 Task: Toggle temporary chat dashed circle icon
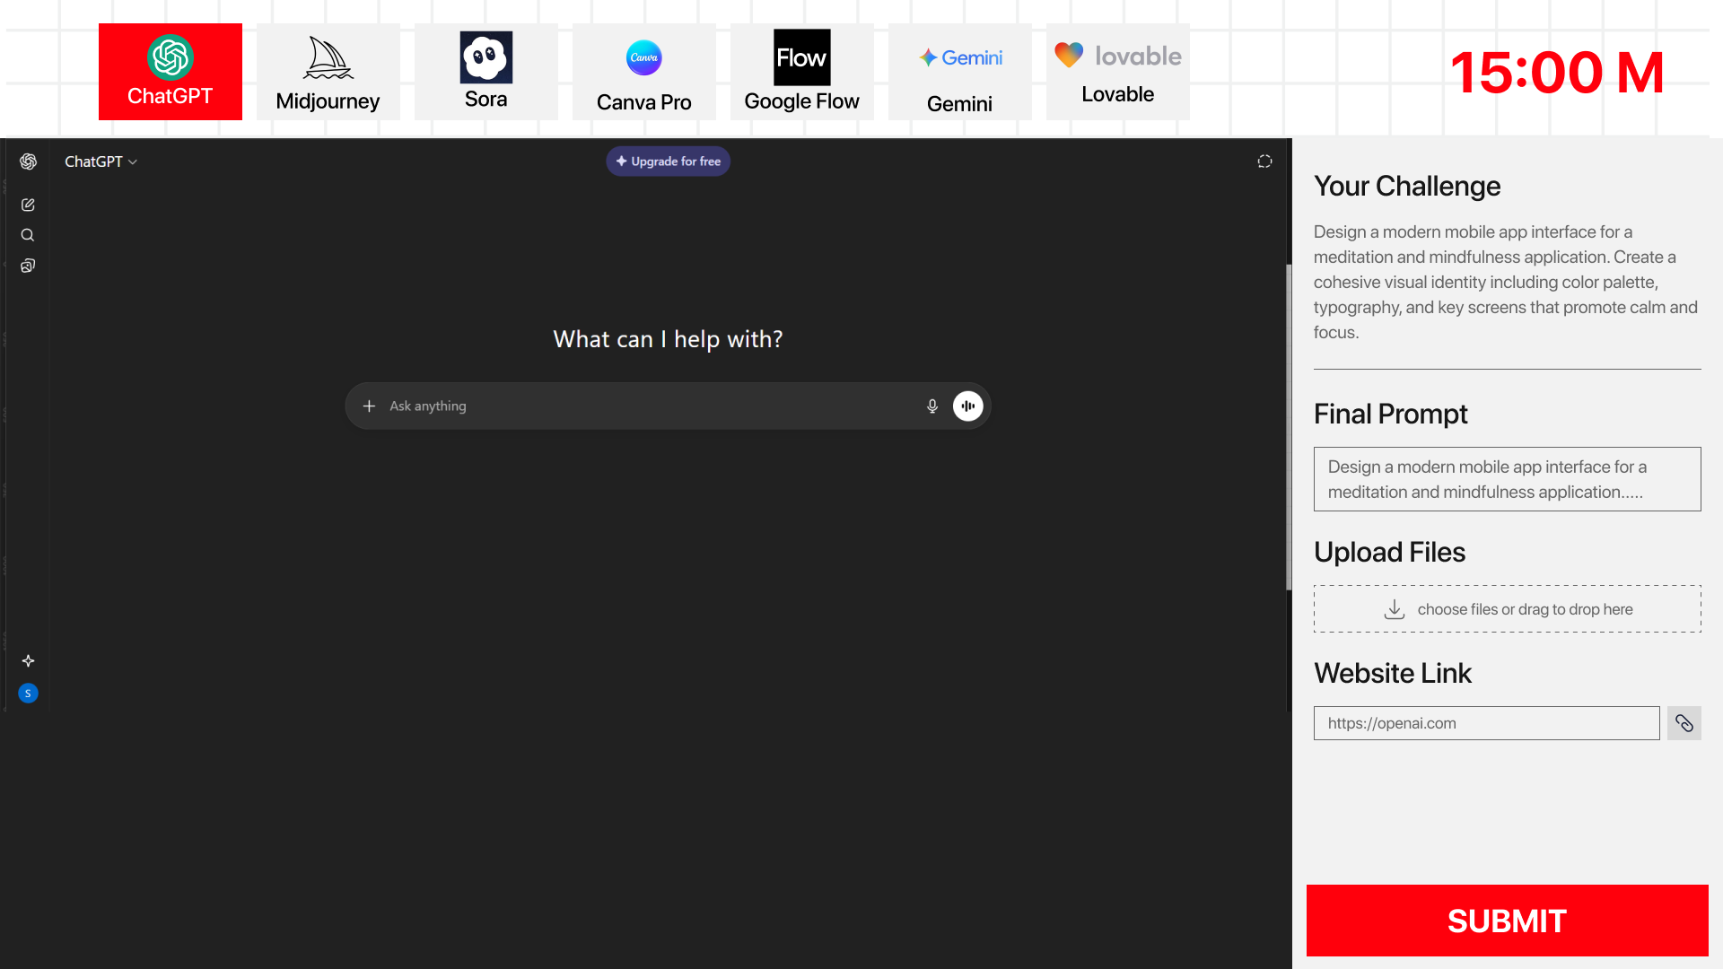point(1264,161)
